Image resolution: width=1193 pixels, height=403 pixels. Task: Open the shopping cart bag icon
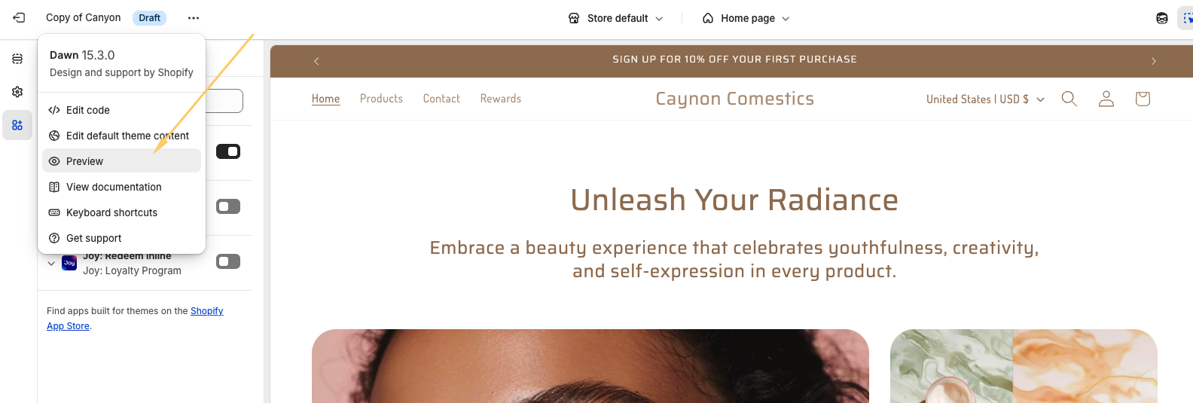click(x=1143, y=99)
